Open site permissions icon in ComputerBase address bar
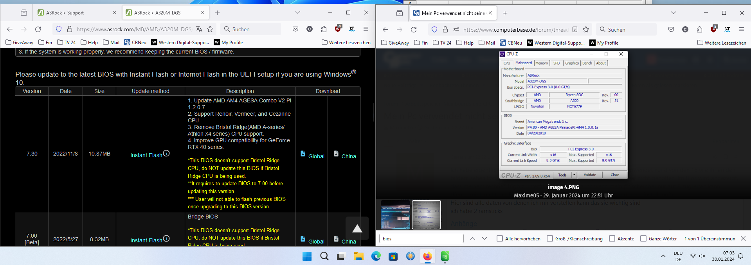The height and width of the screenshot is (265, 751). pyautogui.click(x=456, y=29)
